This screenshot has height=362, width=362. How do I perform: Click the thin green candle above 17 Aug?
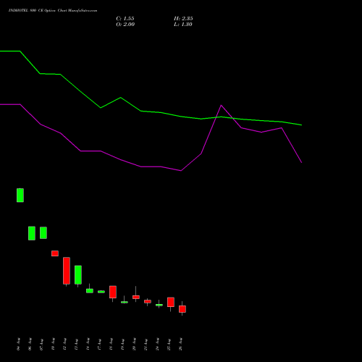[101, 292]
